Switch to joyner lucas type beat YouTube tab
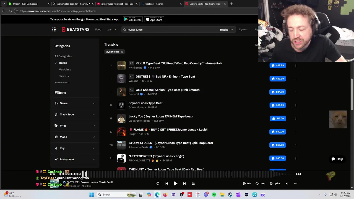354x199 pixels. tap(117, 4)
